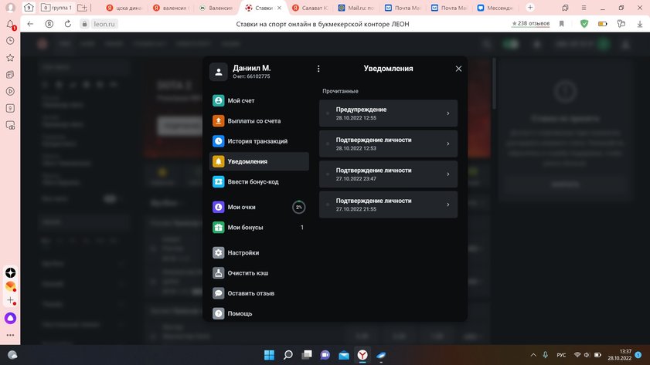Image resolution: width=650 pixels, height=365 pixels.
Task: Open the 27.10.2022 21:55 Подтверждение личности notification
Action: pos(388,204)
